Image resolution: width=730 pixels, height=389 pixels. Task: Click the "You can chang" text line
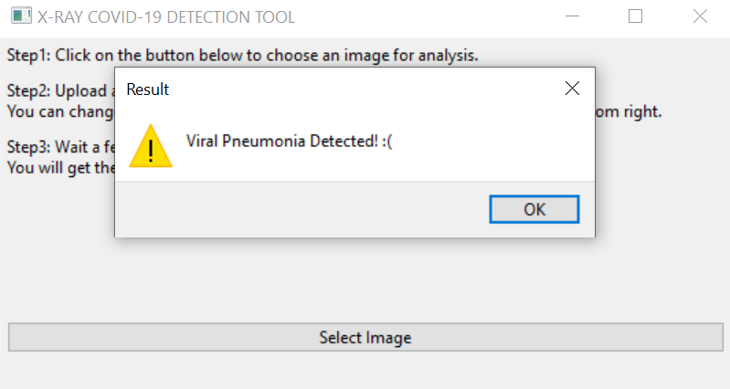(60, 112)
